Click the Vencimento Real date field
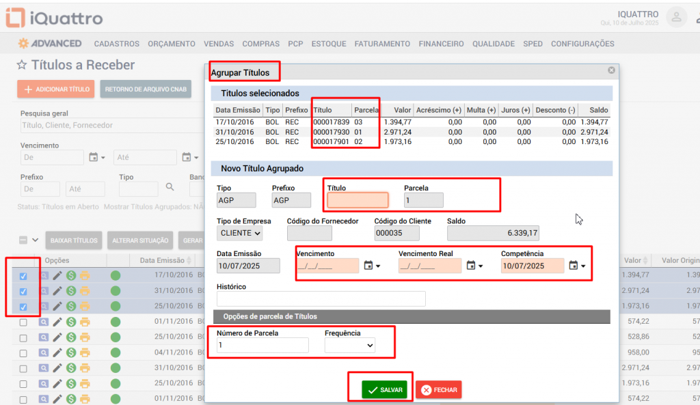The image size is (700, 405). (430, 266)
